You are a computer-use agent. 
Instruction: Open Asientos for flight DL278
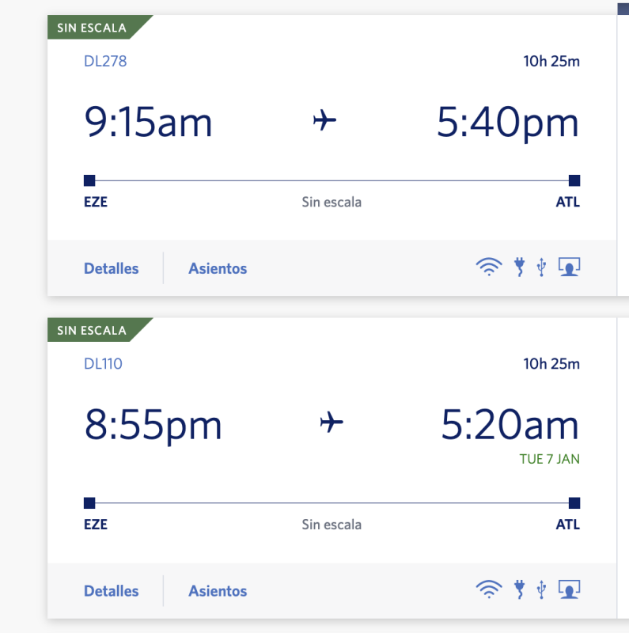point(218,268)
